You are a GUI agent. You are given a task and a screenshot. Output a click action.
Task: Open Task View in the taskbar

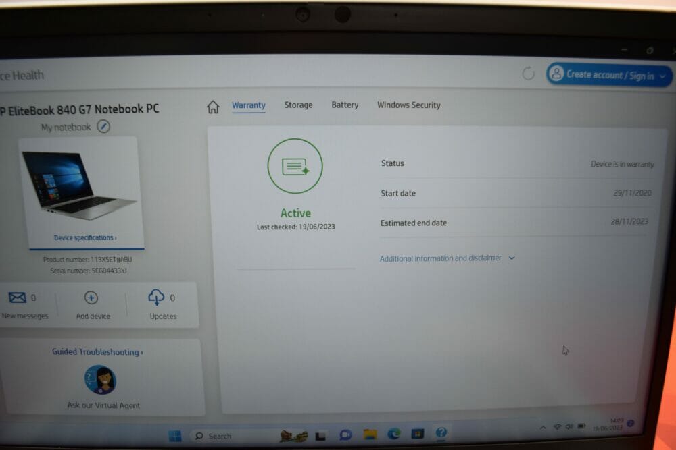pos(320,437)
